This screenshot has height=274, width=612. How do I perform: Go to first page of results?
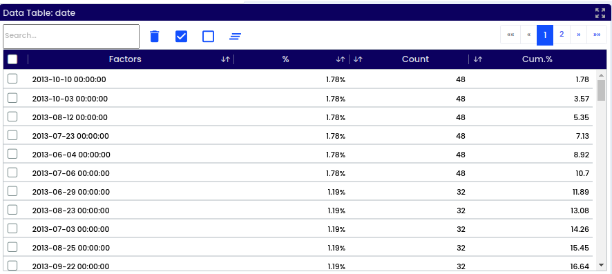[x=510, y=35]
